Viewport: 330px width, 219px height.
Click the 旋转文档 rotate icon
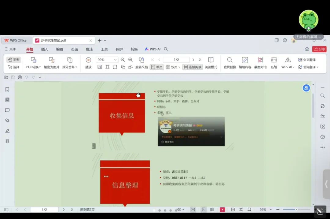pos(141,60)
